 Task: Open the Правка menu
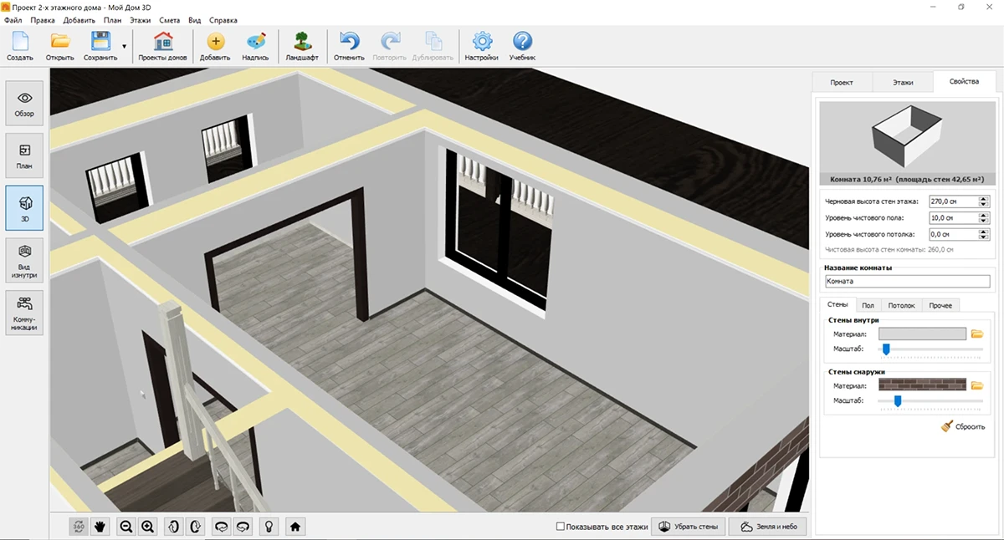point(42,19)
